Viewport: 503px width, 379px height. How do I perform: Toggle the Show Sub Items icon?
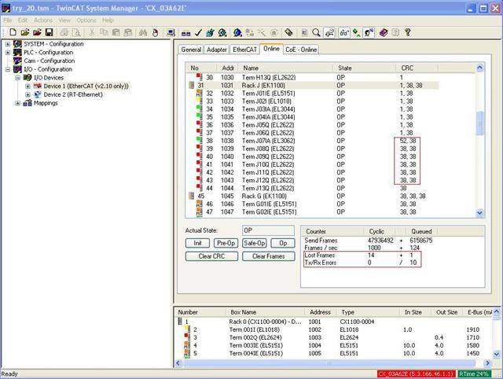[x=329, y=32]
